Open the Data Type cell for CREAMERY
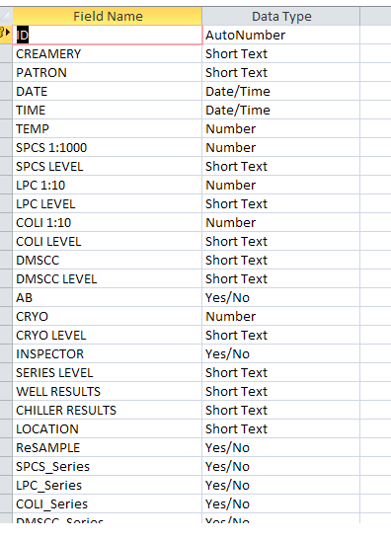 click(x=280, y=53)
